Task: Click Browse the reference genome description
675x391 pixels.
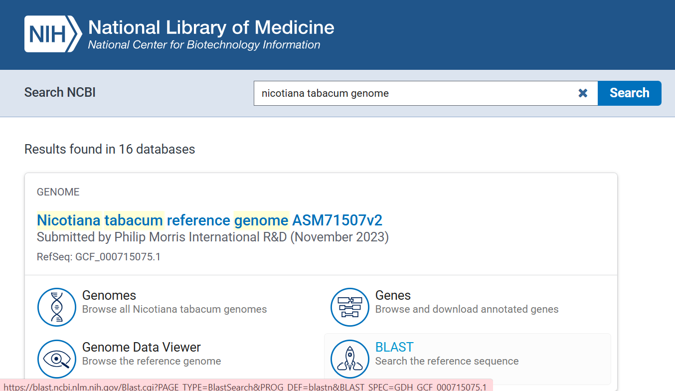Action: pyautogui.click(x=152, y=361)
